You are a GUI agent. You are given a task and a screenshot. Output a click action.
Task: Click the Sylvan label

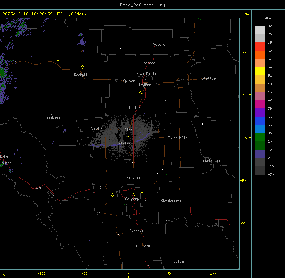[129, 81]
